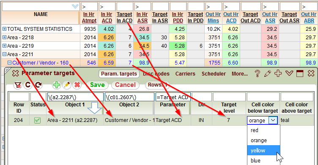Sort by Target In PDD column header
318x165 pixels.
195,17
